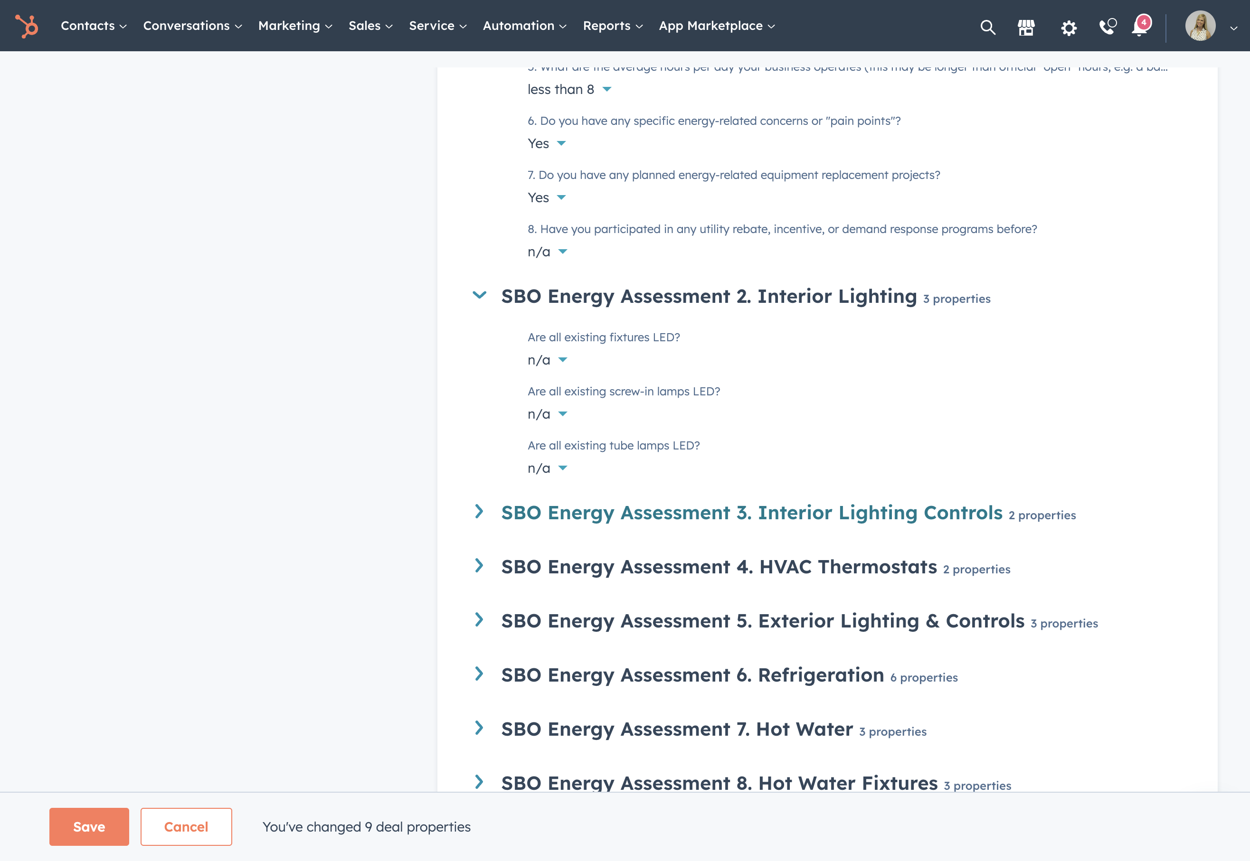
Task: Click the HubSpot sprocket logo
Action: click(27, 26)
